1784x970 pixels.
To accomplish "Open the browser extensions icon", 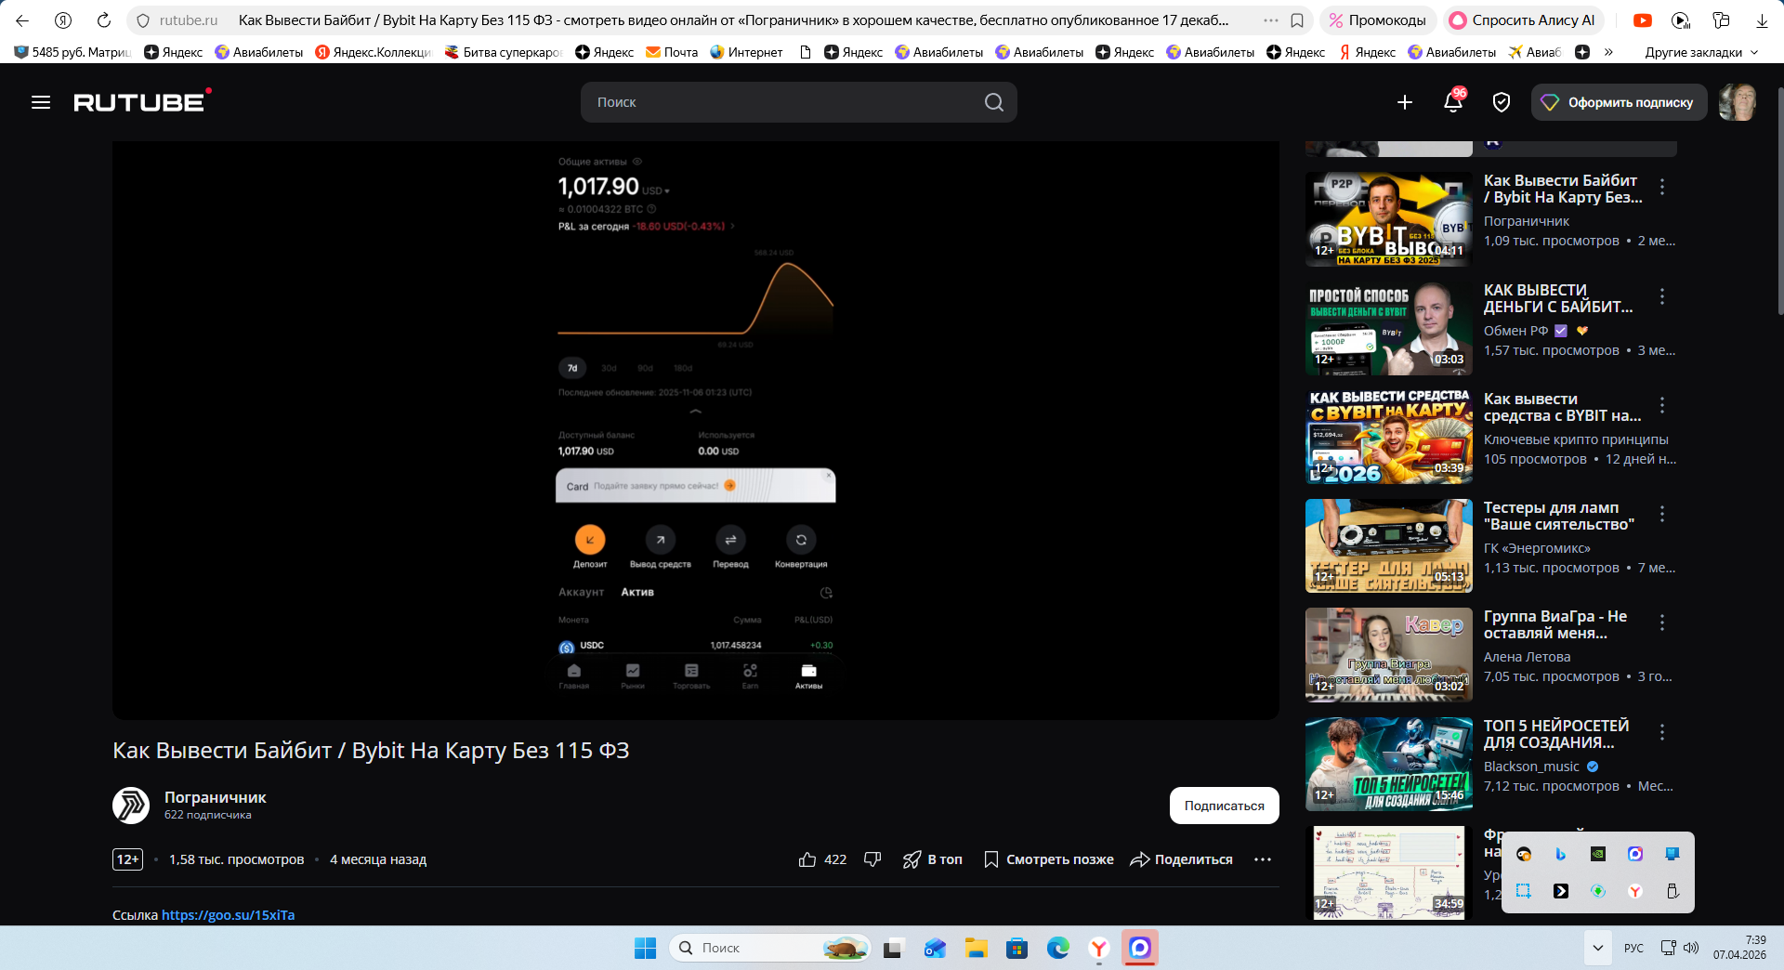I will [x=1721, y=20].
